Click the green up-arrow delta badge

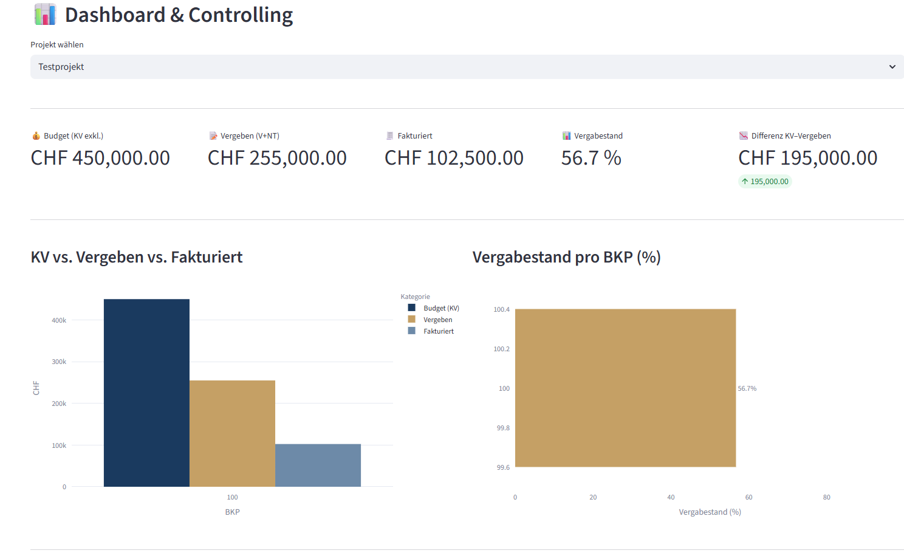[765, 181]
